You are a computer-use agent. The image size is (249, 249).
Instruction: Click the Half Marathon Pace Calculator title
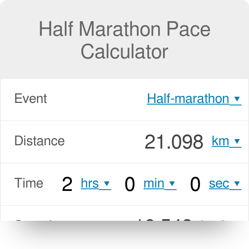(124, 41)
